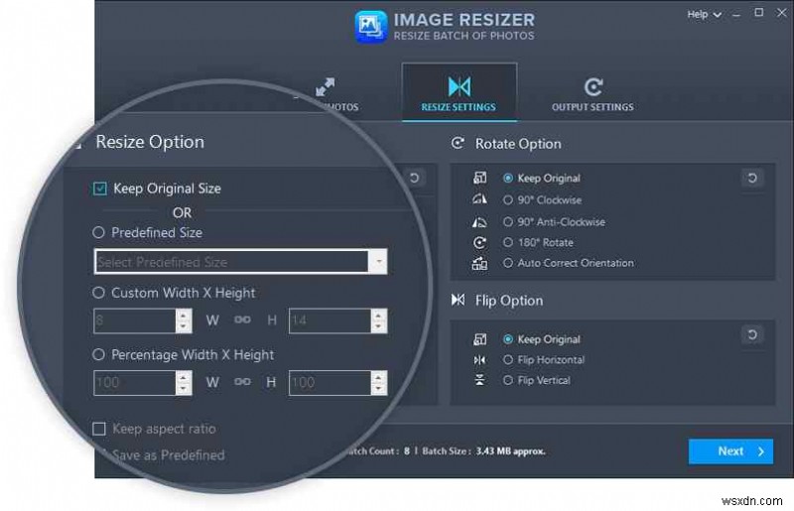The width and height of the screenshot is (794, 511).
Task: Click the 90° Clockwise icon
Action: (x=479, y=199)
